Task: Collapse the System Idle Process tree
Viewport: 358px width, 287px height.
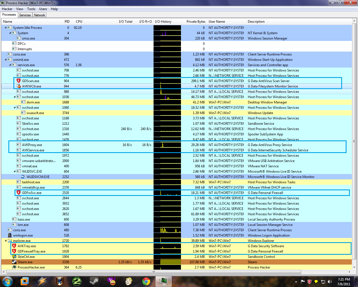Action: point(6,27)
